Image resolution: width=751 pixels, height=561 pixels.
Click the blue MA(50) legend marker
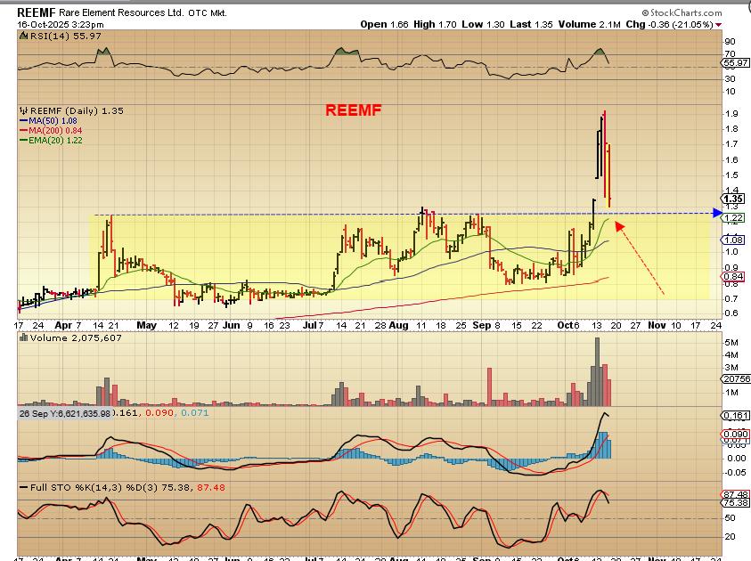24,120
